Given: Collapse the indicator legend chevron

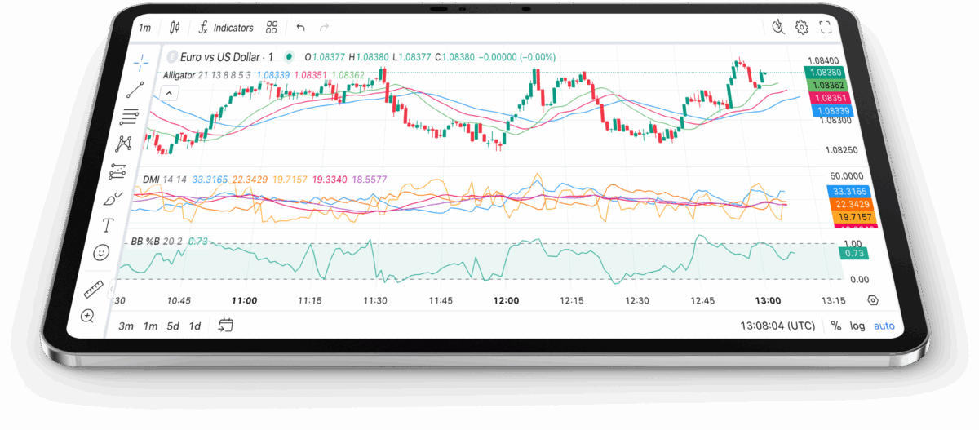Looking at the screenshot, I should [169, 94].
